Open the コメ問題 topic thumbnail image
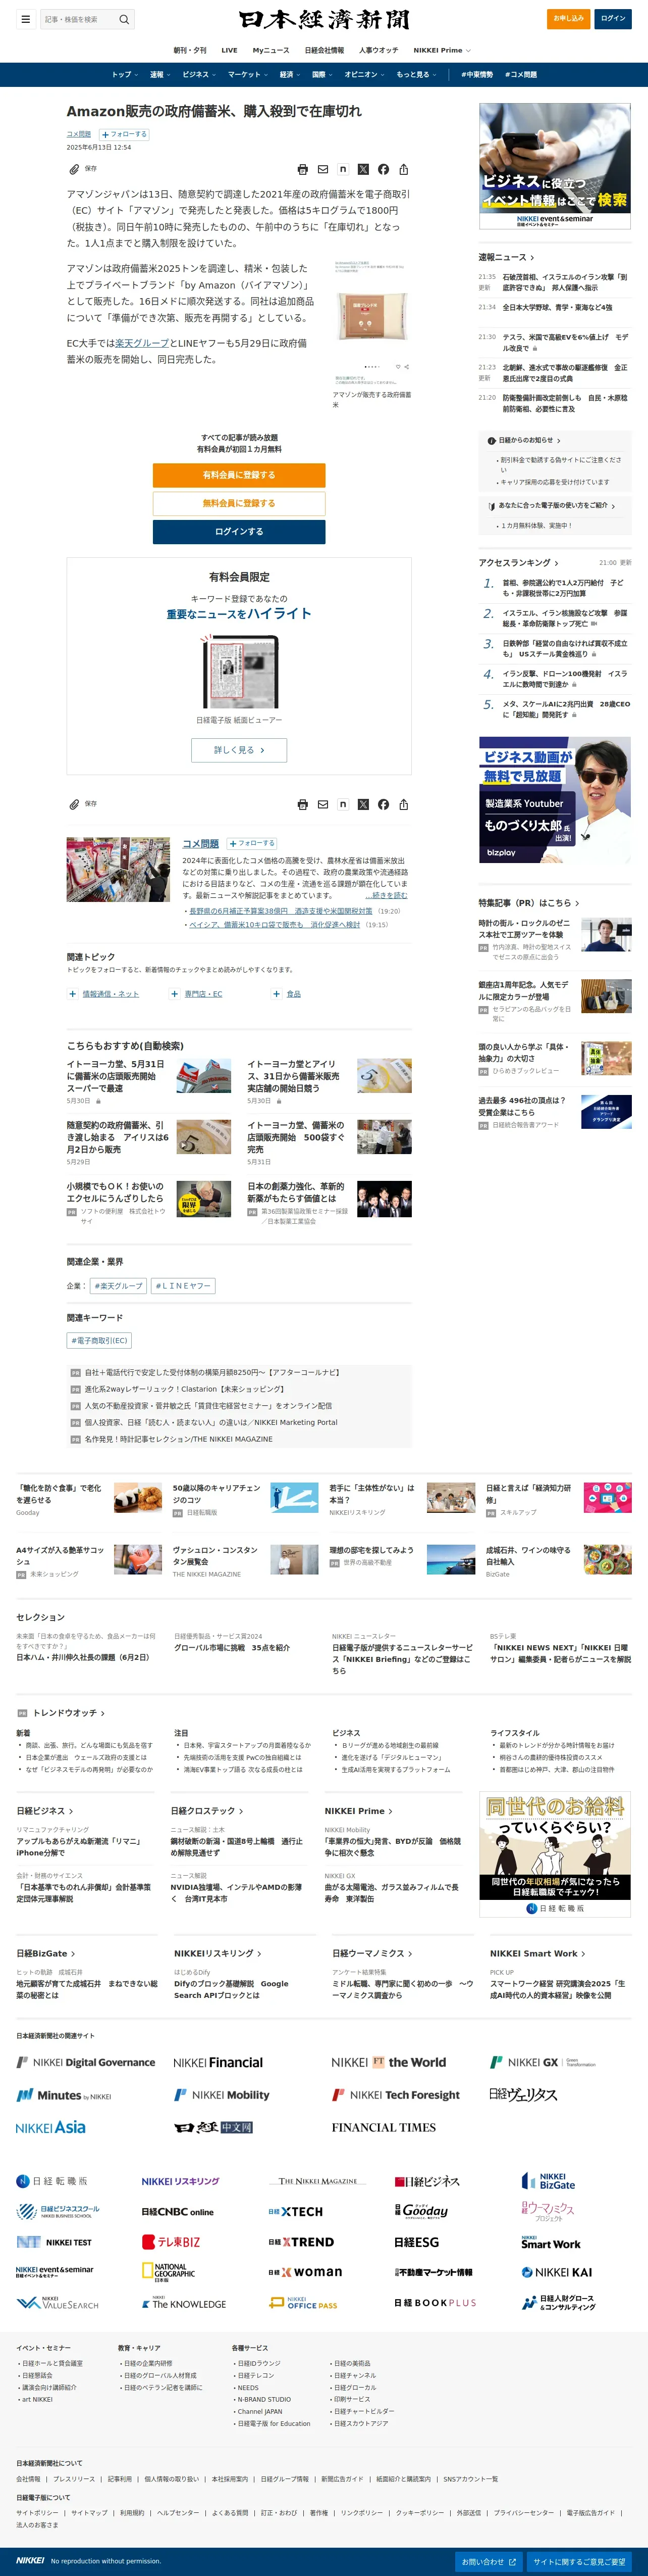The height and width of the screenshot is (2576, 648). coord(118,870)
